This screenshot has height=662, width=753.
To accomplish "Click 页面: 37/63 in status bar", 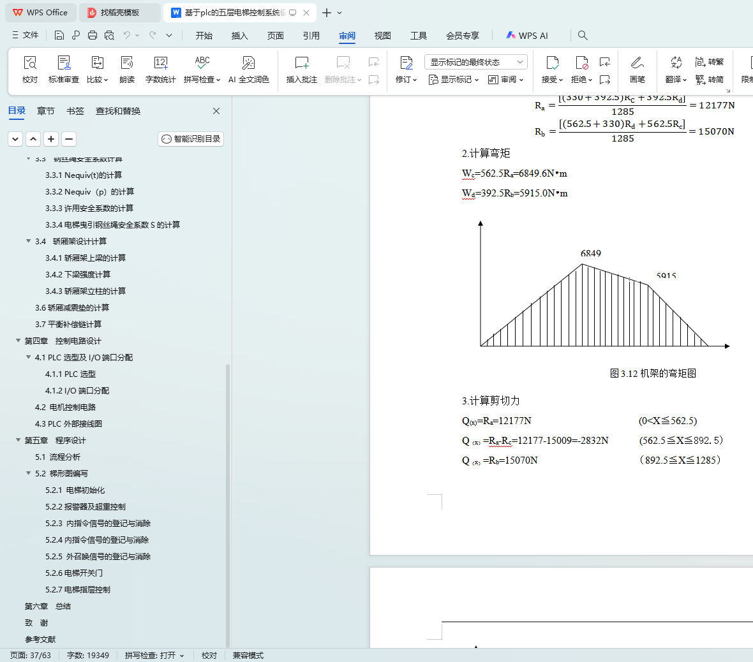I will (x=31, y=656).
